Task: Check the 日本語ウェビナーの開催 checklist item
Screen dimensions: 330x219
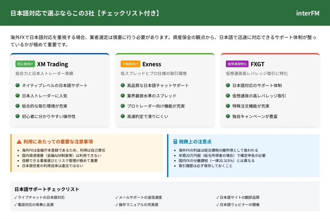Action: coord(238,205)
